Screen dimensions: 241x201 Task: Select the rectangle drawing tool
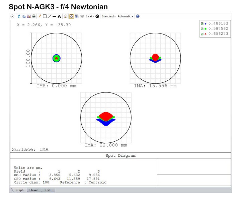click(45, 16)
